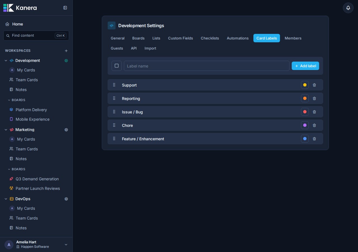This screenshot has width=358, height=252.
Task: Delete the Chore label
Action: 314,125
